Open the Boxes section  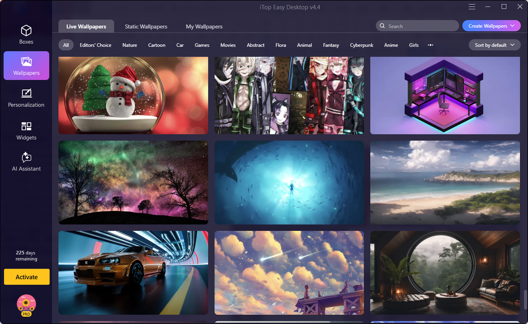click(26, 34)
